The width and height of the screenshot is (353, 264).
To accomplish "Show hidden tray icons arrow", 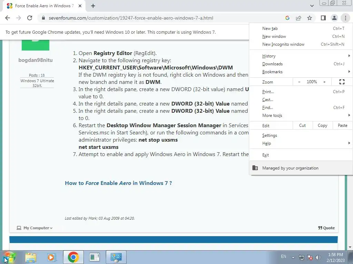I will click(x=293, y=257).
